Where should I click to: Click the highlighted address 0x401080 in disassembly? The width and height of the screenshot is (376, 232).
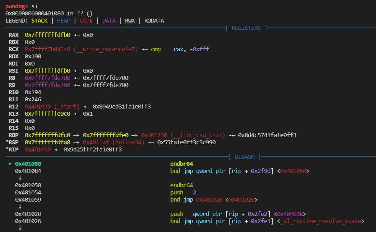(28, 164)
